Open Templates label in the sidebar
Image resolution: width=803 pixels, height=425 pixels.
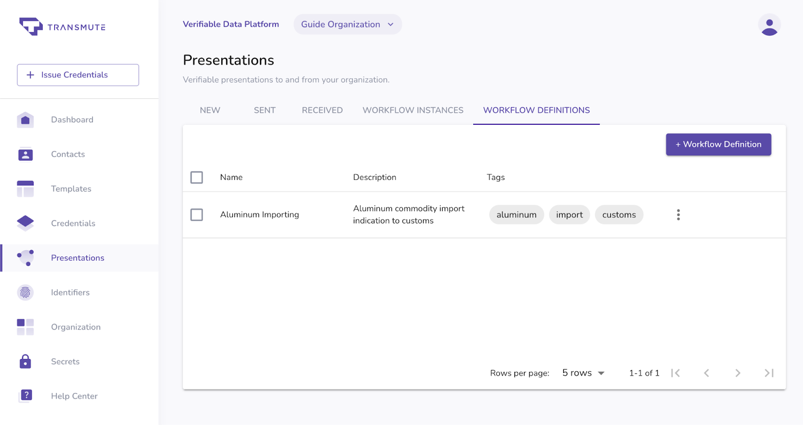coord(71,189)
